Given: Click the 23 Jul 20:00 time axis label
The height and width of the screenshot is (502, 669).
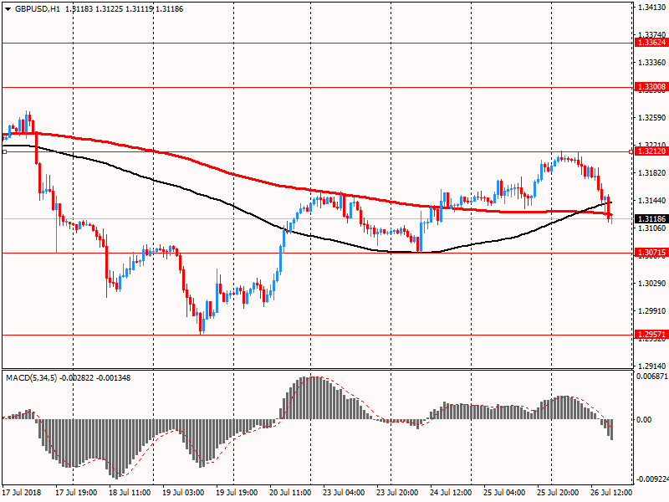Looking at the screenshot, I should (397, 492).
